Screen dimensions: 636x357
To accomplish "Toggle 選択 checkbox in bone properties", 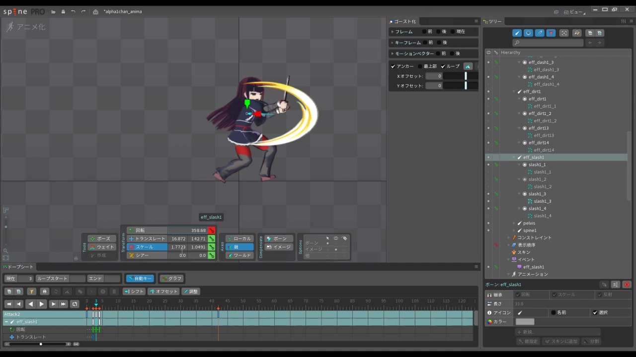I will click(595, 313).
